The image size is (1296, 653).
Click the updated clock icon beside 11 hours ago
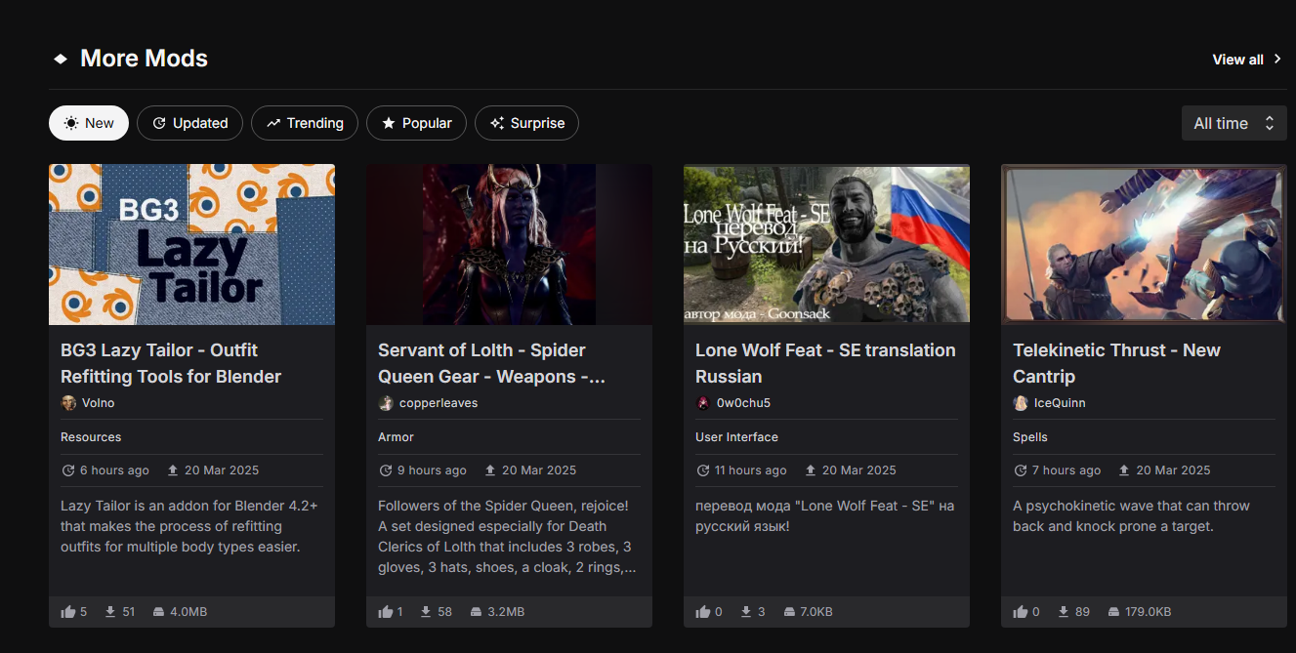(703, 470)
